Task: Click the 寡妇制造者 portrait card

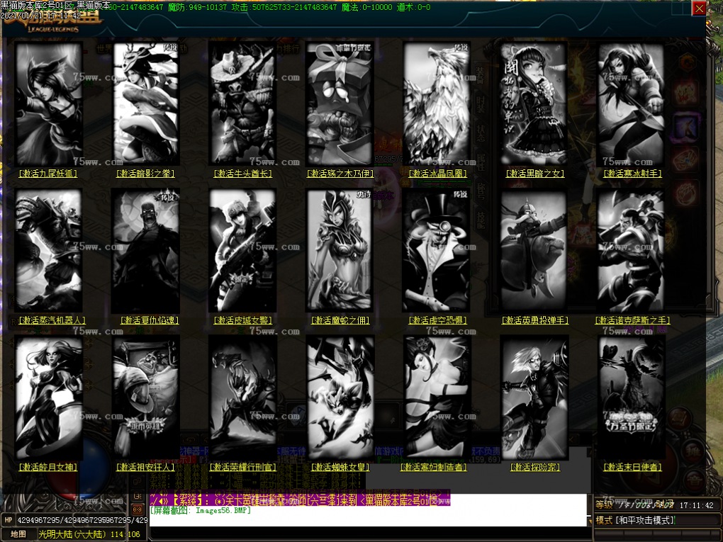Action: click(x=437, y=397)
